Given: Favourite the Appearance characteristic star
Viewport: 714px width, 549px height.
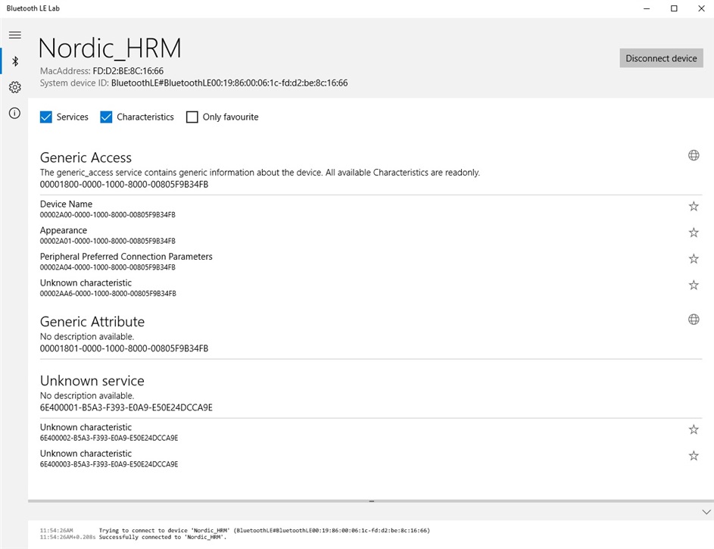Looking at the screenshot, I should click(694, 232).
